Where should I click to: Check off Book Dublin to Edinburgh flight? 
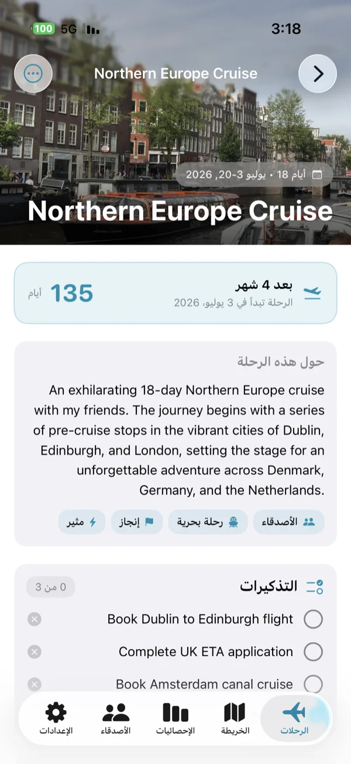pyautogui.click(x=314, y=619)
